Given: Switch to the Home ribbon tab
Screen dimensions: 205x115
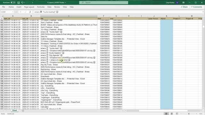Looking at the screenshot, I should [11, 7].
